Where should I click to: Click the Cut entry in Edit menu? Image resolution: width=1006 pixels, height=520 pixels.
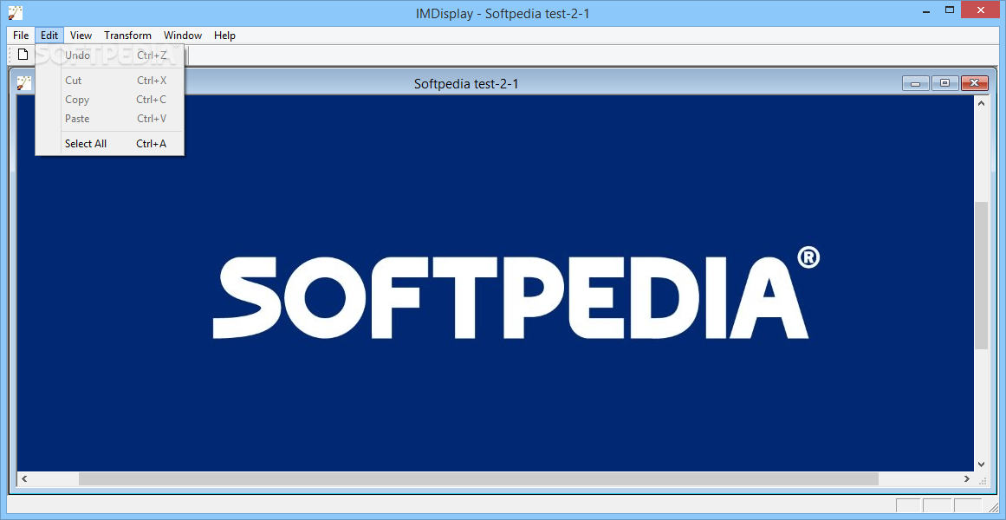pyautogui.click(x=110, y=81)
